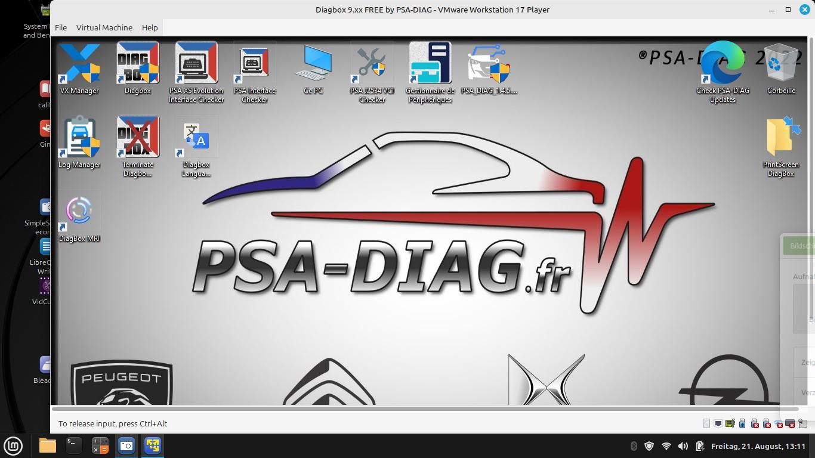Open Gestionnaire de Périphériques shortcut
The image size is (815, 458).
click(x=430, y=72)
